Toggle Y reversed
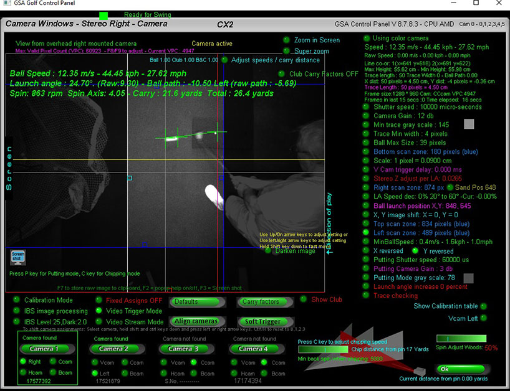Viewport: 510px width, 391px height. [415, 251]
